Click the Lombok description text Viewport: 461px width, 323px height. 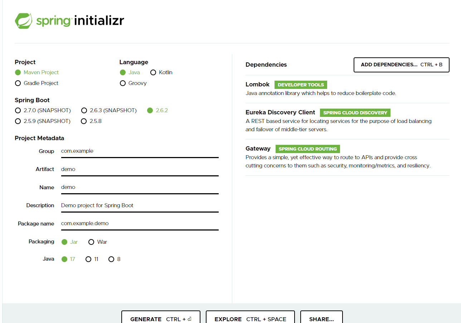[x=321, y=93]
